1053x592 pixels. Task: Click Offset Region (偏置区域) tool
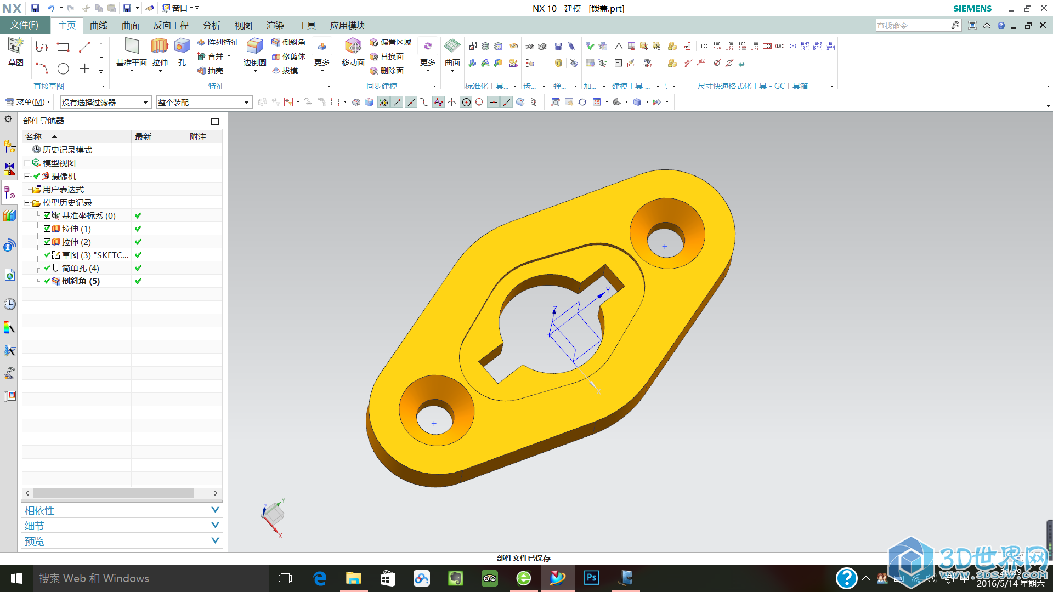point(390,42)
